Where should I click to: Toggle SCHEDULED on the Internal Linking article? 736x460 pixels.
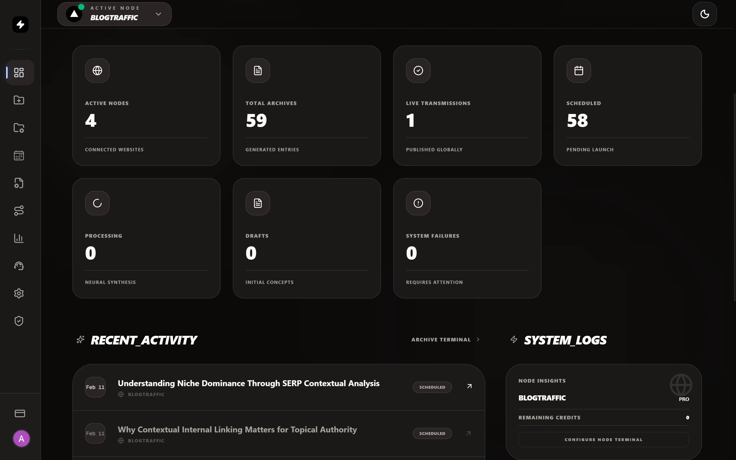[x=432, y=433]
